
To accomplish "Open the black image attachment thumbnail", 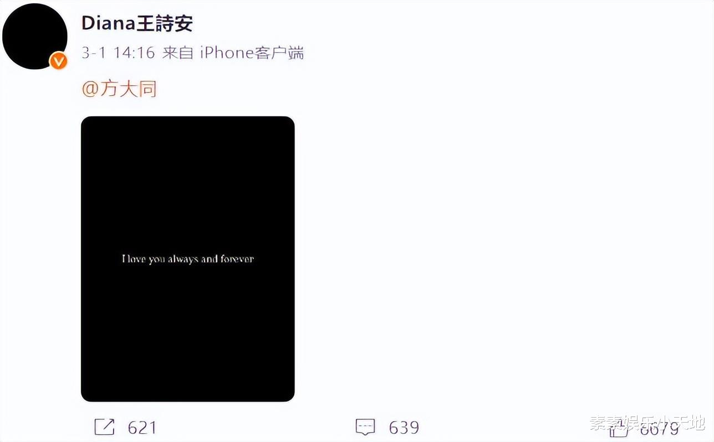I will 188,259.
